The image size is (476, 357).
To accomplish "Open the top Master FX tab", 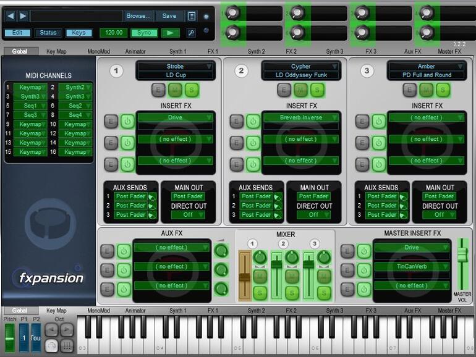I will (x=449, y=51).
